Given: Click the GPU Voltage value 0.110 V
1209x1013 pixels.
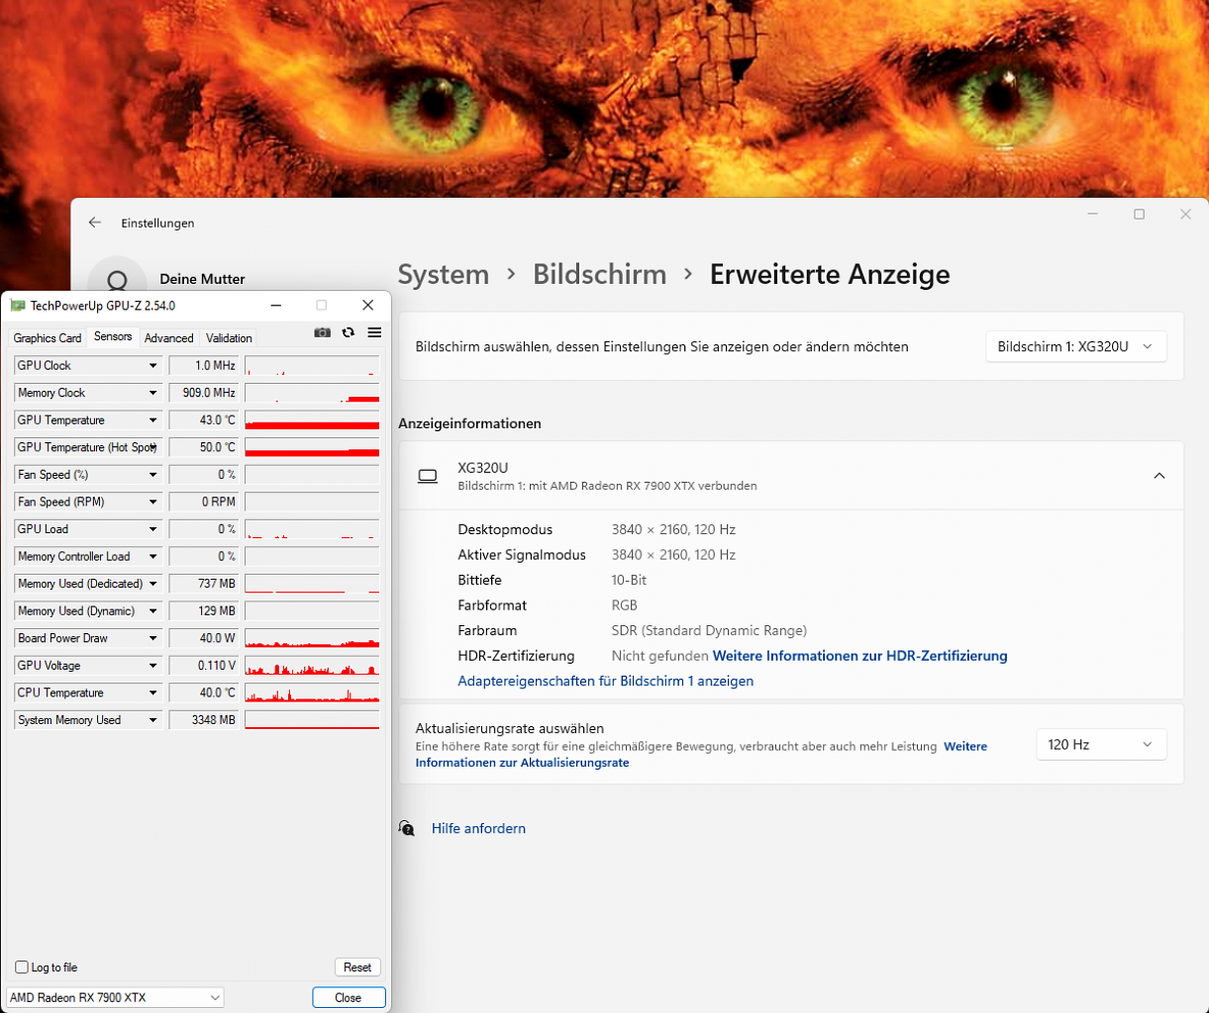Looking at the screenshot, I should tap(205, 666).
